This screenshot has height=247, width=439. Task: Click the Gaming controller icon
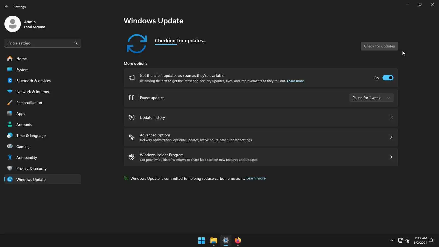click(10, 146)
